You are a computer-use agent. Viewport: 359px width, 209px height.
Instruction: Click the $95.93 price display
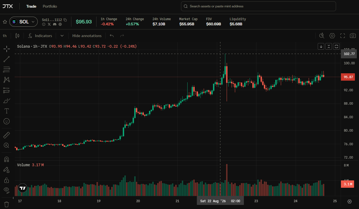[x=84, y=22]
